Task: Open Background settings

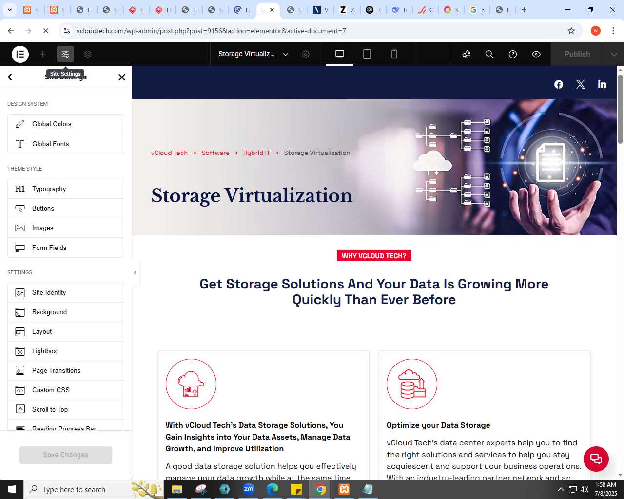Action: [x=66, y=312]
